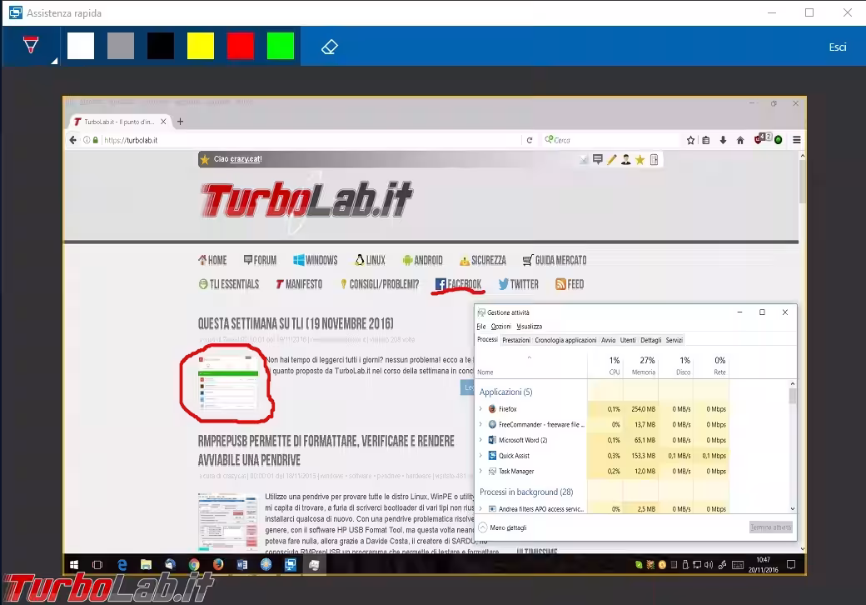This screenshot has width=866, height=605.
Task: Reload the turbolab.it page
Action: pos(530,140)
